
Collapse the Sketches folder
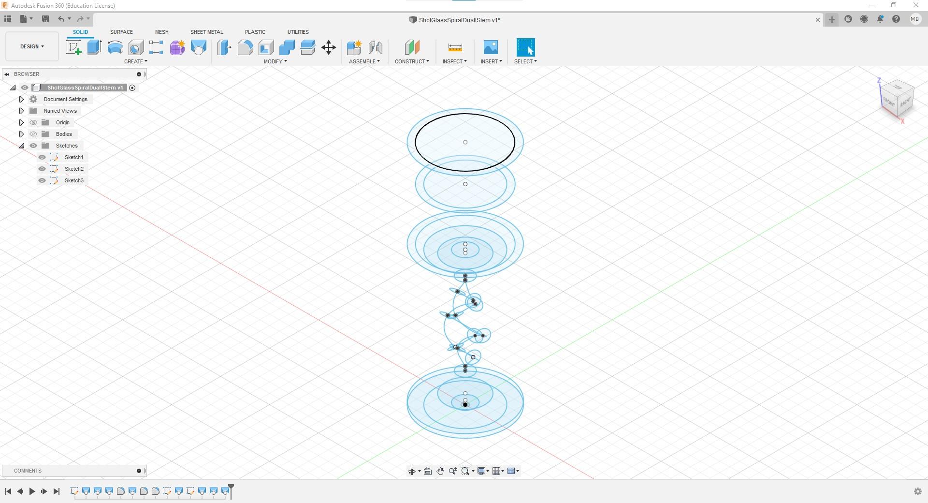coord(21,146)
